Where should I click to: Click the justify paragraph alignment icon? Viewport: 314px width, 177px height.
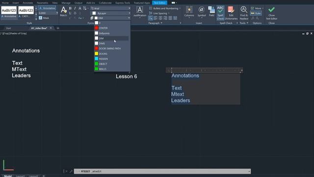[x=170, y=18]
